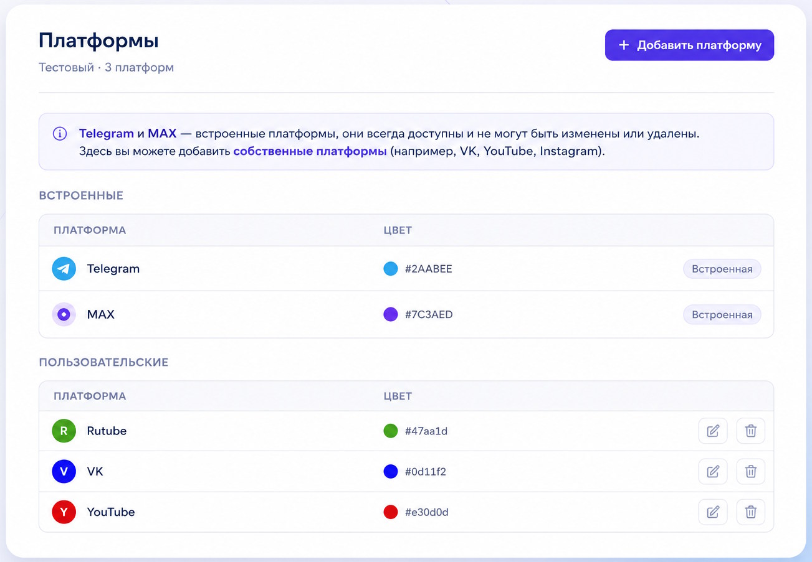Image resolution: width=812 pixels, height=562 pixels.
Task: Edit the YouTube platform entry
Action: click(713, 512)
